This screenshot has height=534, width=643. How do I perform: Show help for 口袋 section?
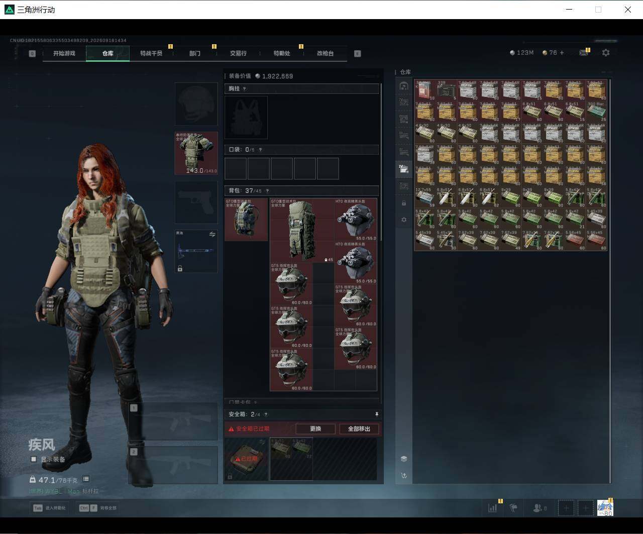point(260,150)
